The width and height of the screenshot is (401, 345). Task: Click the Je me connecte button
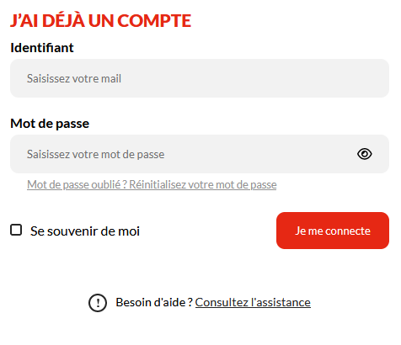click(333, 231)
